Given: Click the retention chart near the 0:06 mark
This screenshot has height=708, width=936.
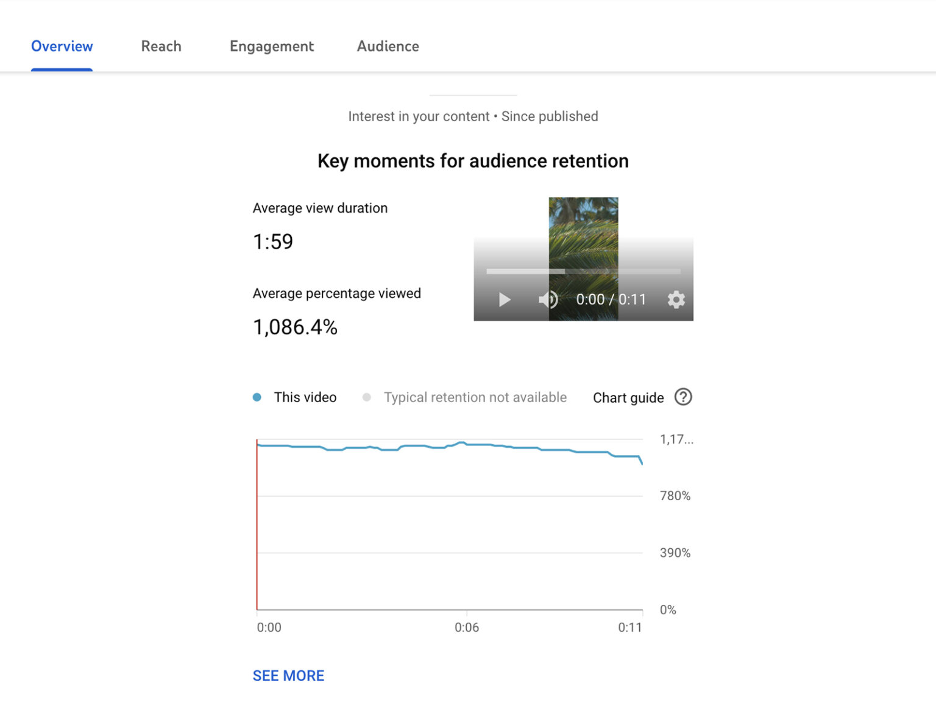Looking at the screenshot, I should point(467,446).
